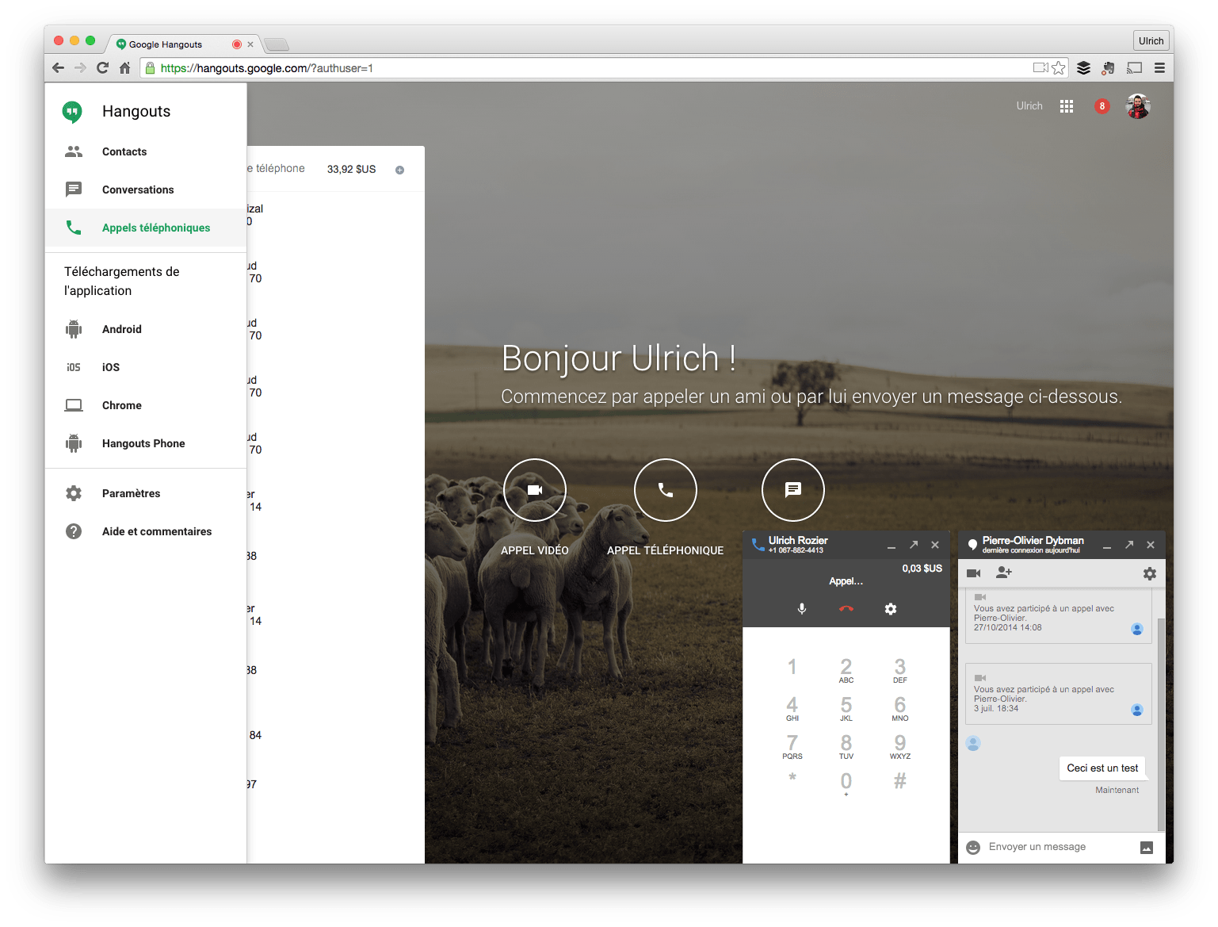The width and height of the screenshot is (1218, 927).
Task: Open the Chrome hamburger menu
Action: (1159, 68)
